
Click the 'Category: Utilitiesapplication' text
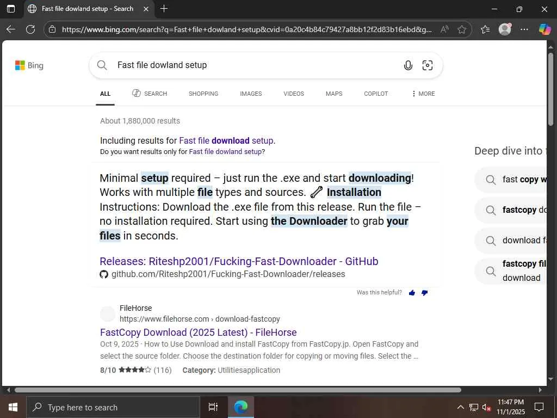[x=231, y=370]
